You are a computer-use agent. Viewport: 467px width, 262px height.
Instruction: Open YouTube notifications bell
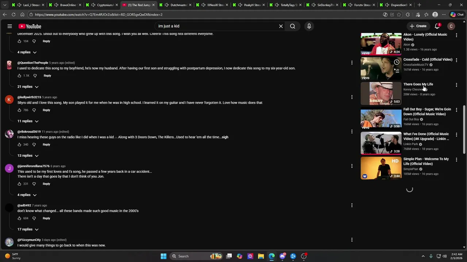click(x=437, y=26)
